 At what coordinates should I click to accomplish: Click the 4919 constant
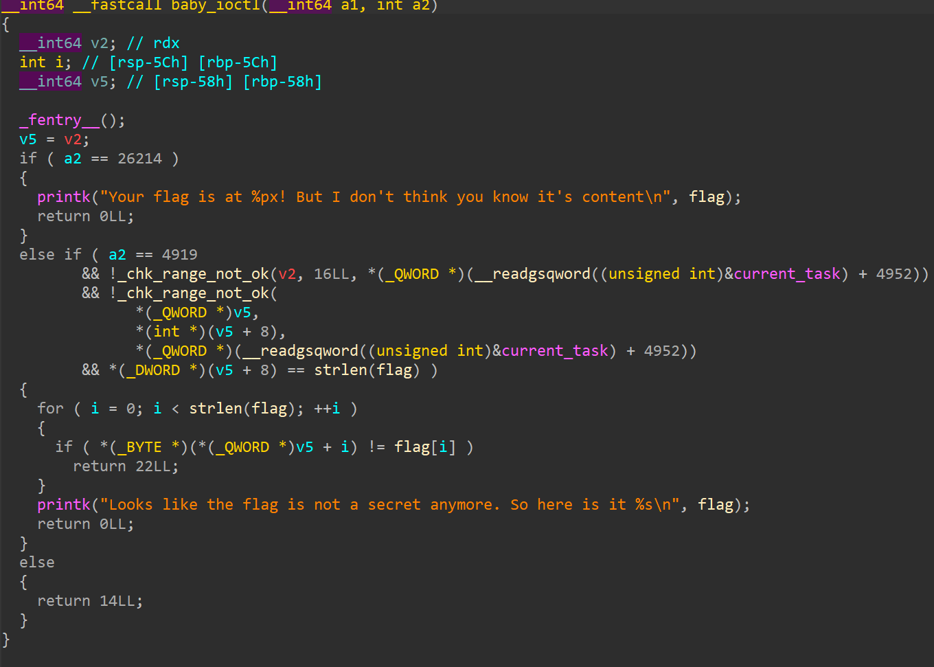tap(180, 255)
